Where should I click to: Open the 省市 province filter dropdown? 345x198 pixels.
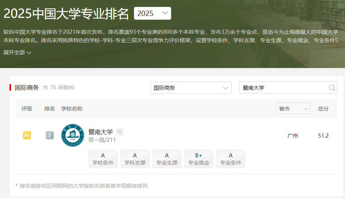tap(293, 109)
